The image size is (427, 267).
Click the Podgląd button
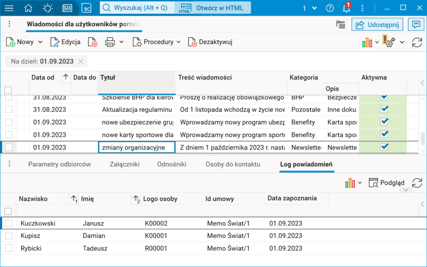tap(387, 183)
